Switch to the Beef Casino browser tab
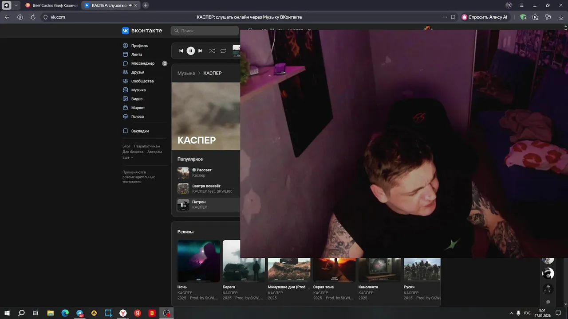 coord(51,5)
